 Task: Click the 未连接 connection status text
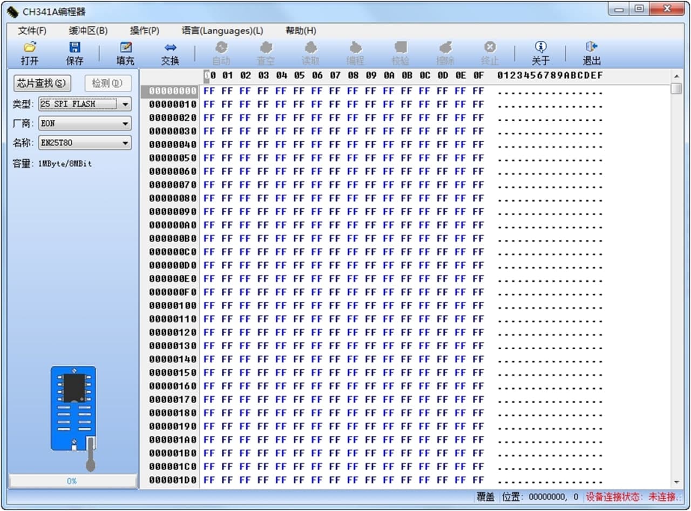[x=662, y=496]
